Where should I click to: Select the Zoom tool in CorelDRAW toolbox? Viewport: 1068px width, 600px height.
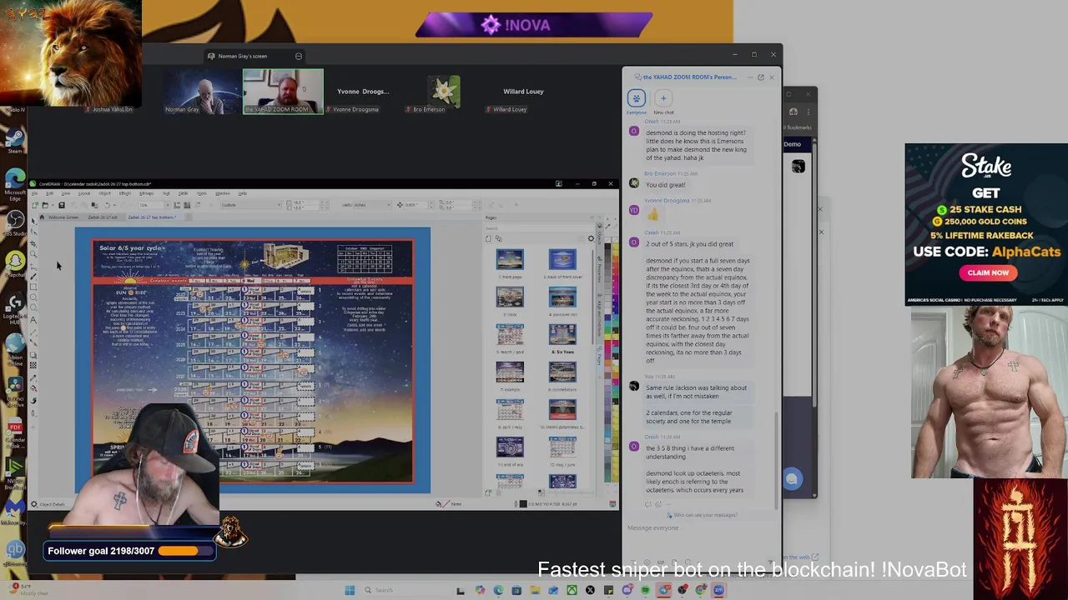33,254
